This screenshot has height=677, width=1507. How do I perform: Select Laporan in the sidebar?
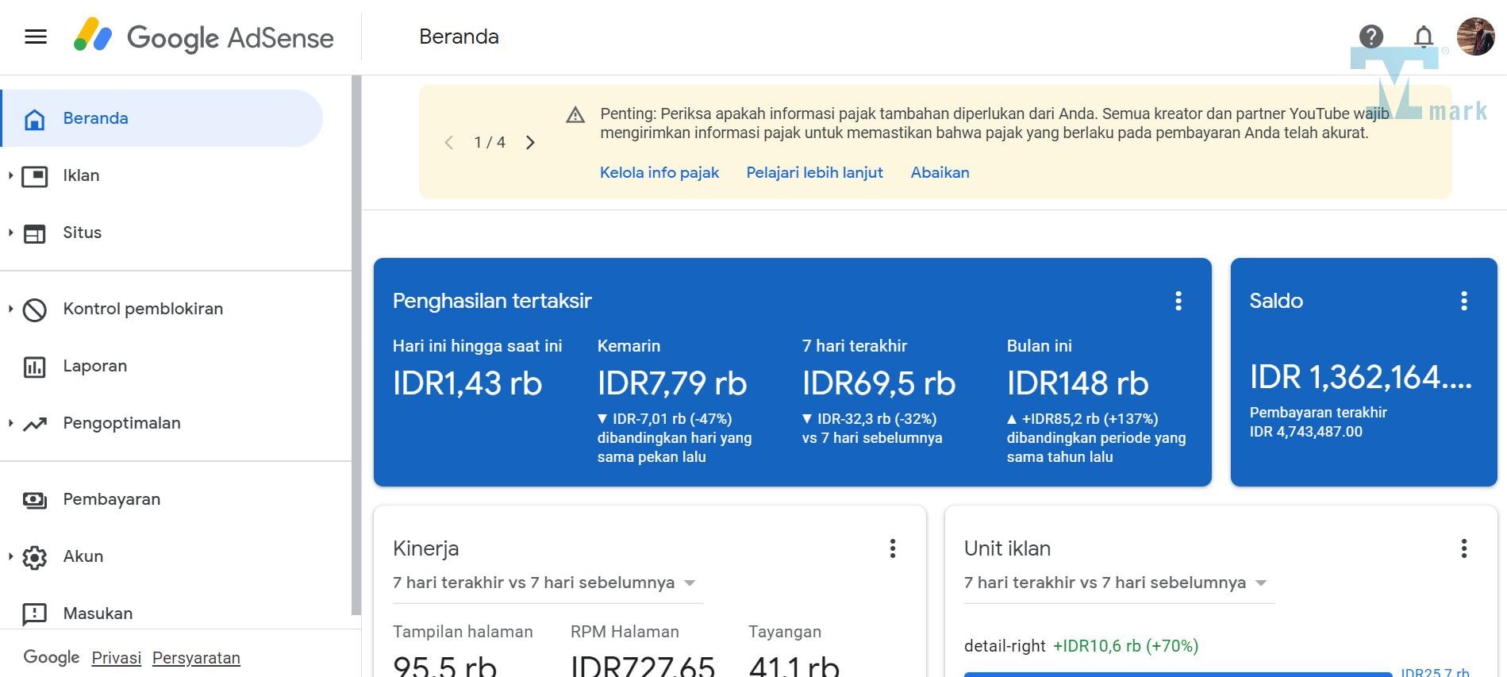tap(94, 366)
